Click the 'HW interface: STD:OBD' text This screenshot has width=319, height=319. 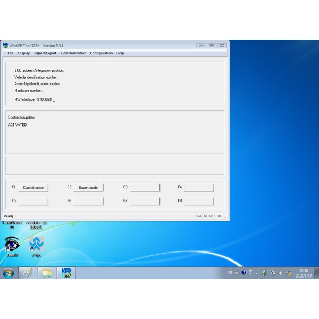pyautogui.click(x=35, y=100)
